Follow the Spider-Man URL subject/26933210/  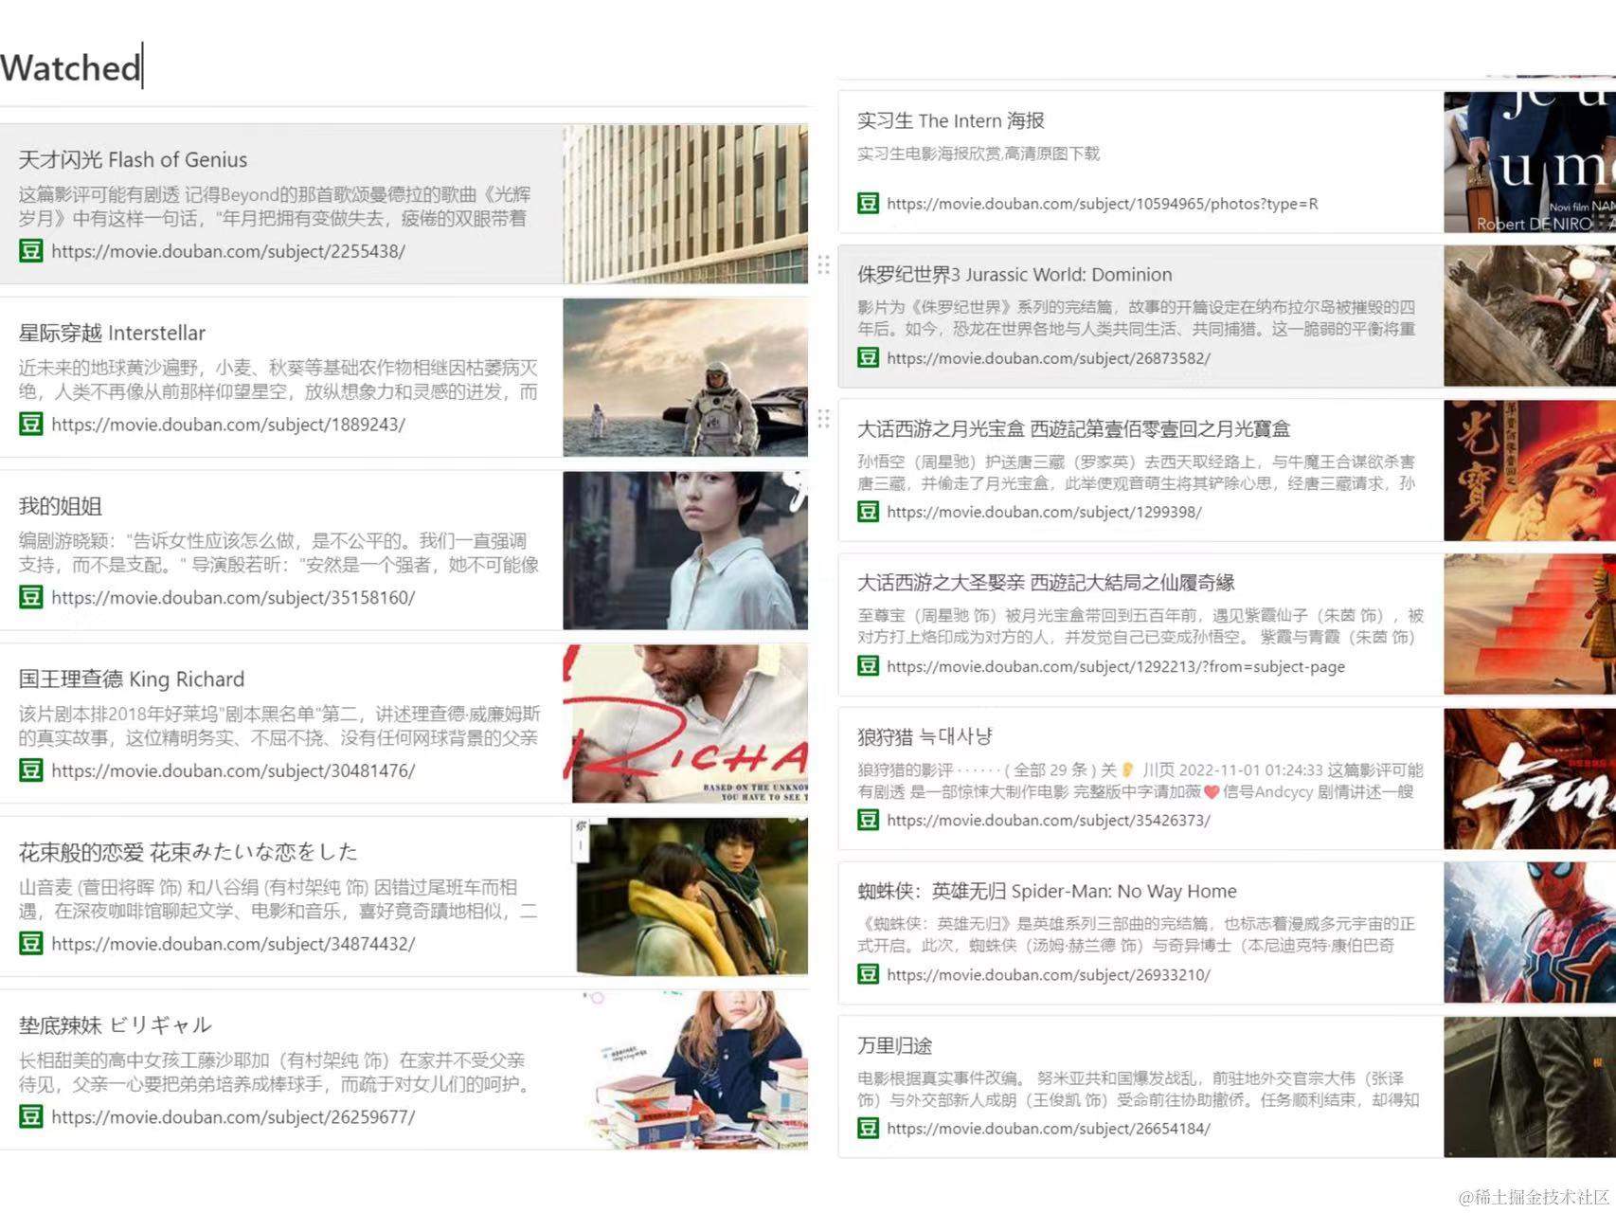point(1049,974)
